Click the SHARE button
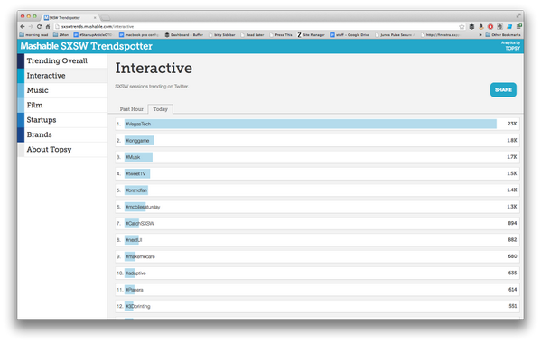The width and height of the screenshot is (541, 343). 503,90
